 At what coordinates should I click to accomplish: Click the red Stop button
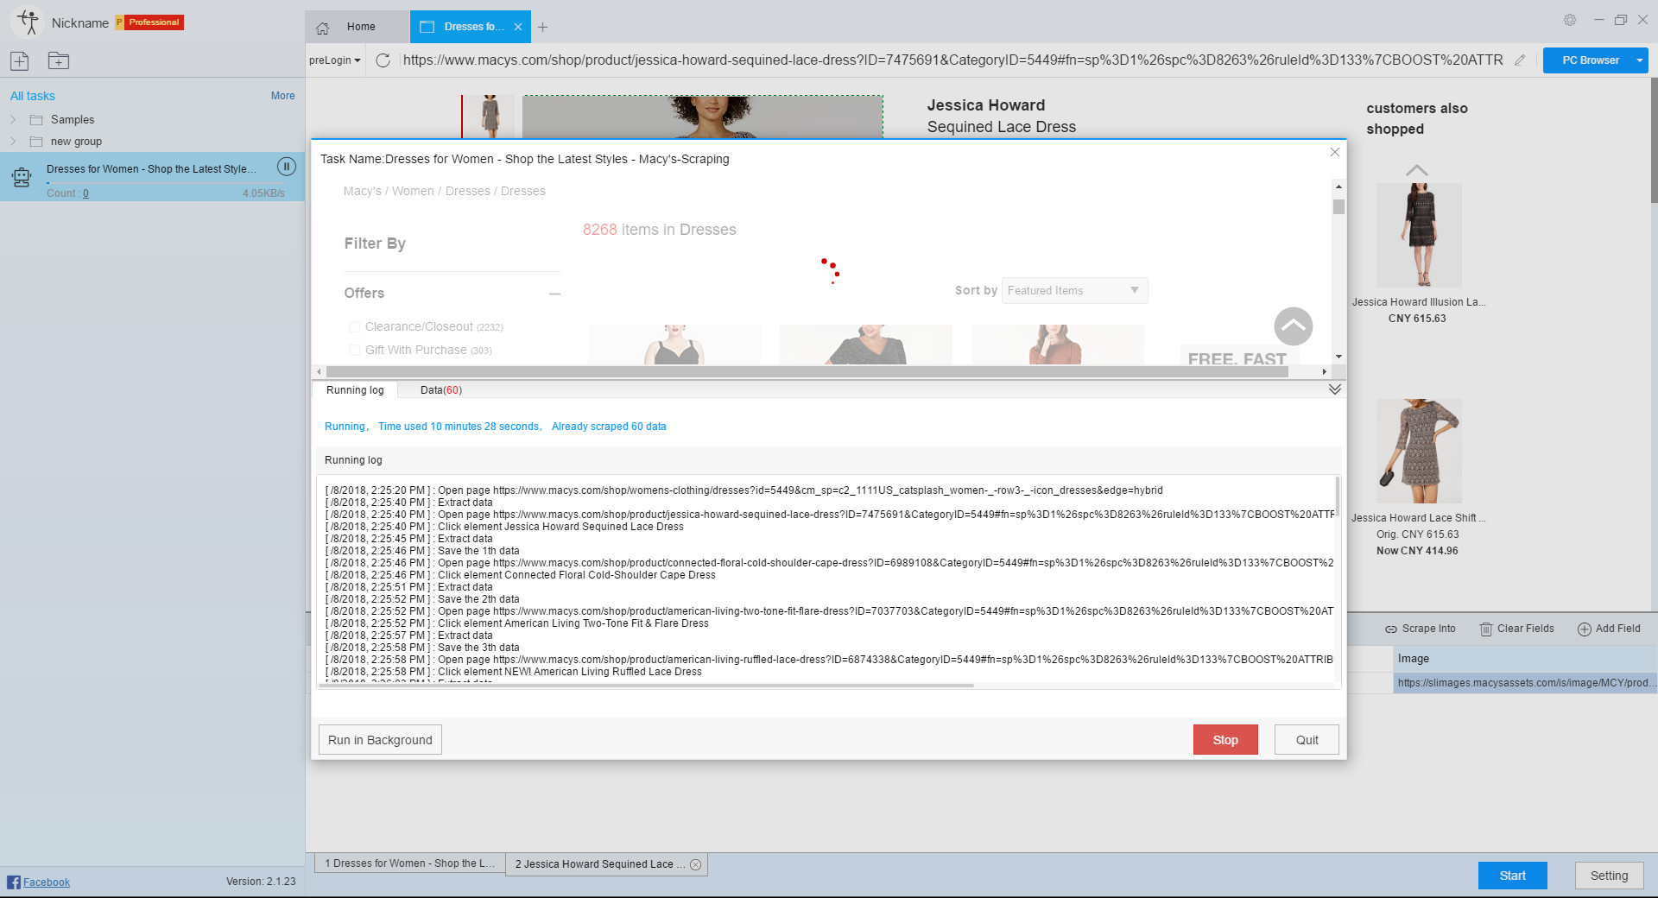(1225, 740)
